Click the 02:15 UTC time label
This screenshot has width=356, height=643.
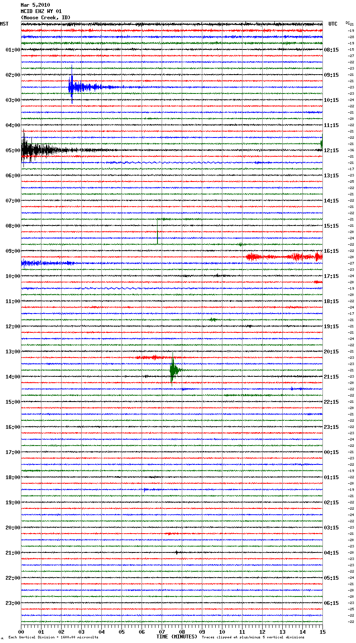331,503
